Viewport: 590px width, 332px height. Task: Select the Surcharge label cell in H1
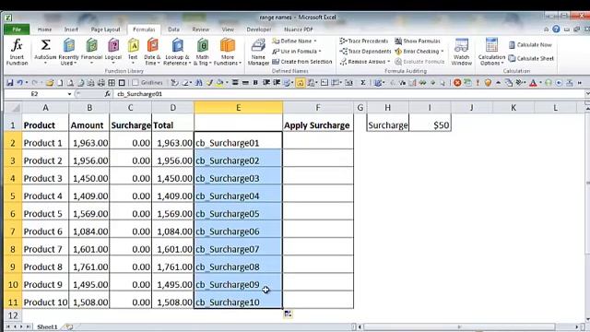point(388,125)
